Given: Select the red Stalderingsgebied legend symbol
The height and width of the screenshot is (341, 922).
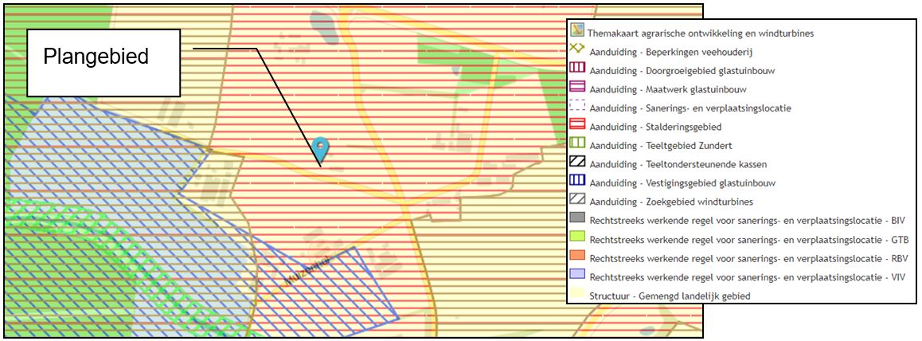Looking at the screenshot, I should (576, 124).
